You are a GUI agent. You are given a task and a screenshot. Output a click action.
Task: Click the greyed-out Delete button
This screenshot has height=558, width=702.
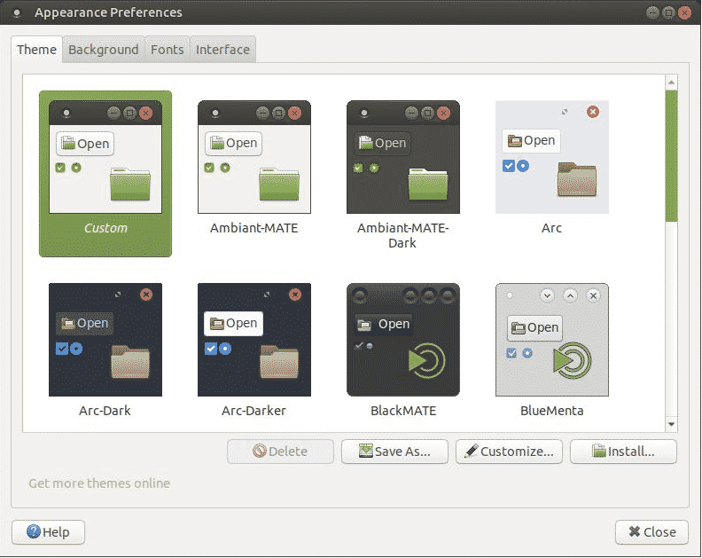pyautogui.click(x=280, y=452)
